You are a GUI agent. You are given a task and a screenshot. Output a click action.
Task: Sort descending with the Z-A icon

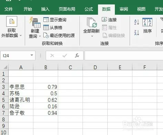pyautogui.click(x=137, y=33)
